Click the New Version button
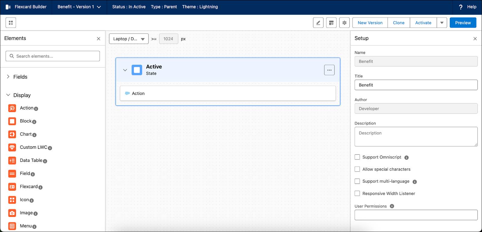Image resolution: width=482 pixels, height=232 pixels. (370, 23)
